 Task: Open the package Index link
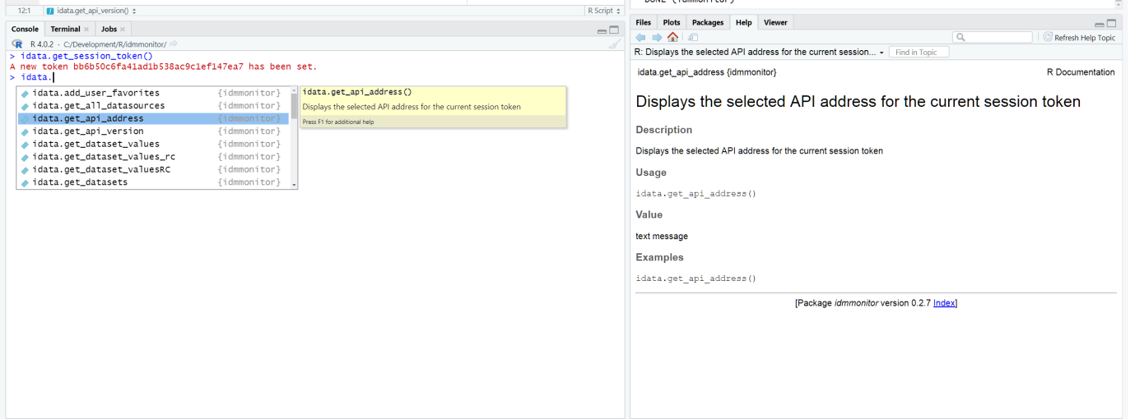point(943,303)
